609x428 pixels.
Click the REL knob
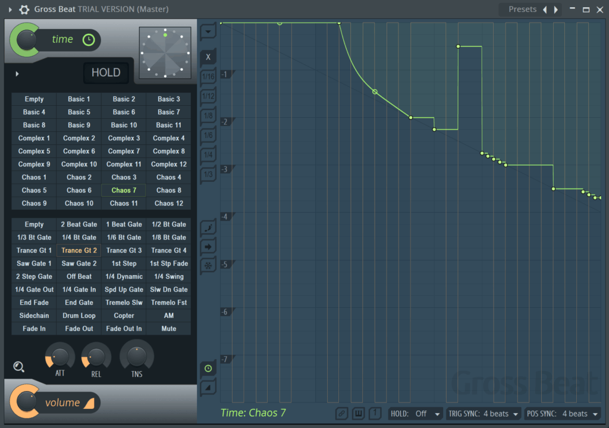(96, 356)
